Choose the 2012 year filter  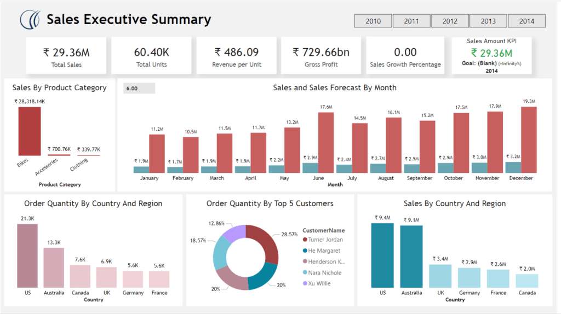[x=450, y=21]
